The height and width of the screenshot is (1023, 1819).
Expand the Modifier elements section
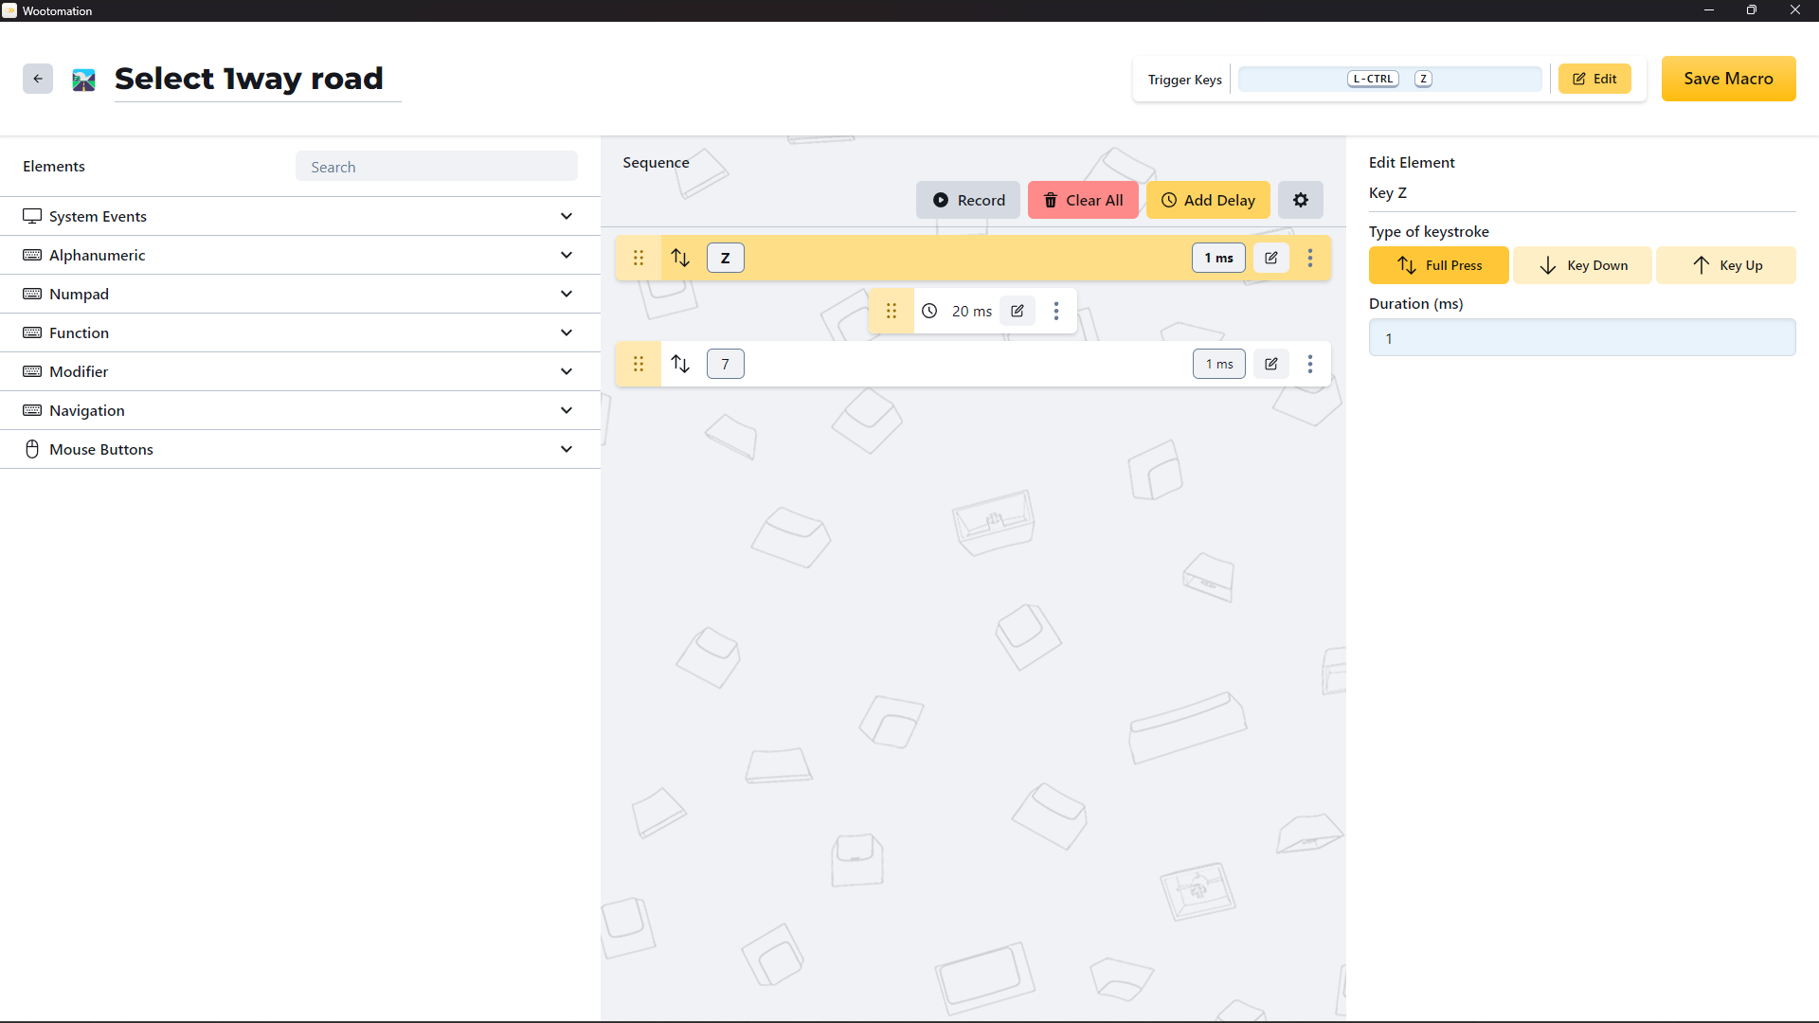[299, 371]
